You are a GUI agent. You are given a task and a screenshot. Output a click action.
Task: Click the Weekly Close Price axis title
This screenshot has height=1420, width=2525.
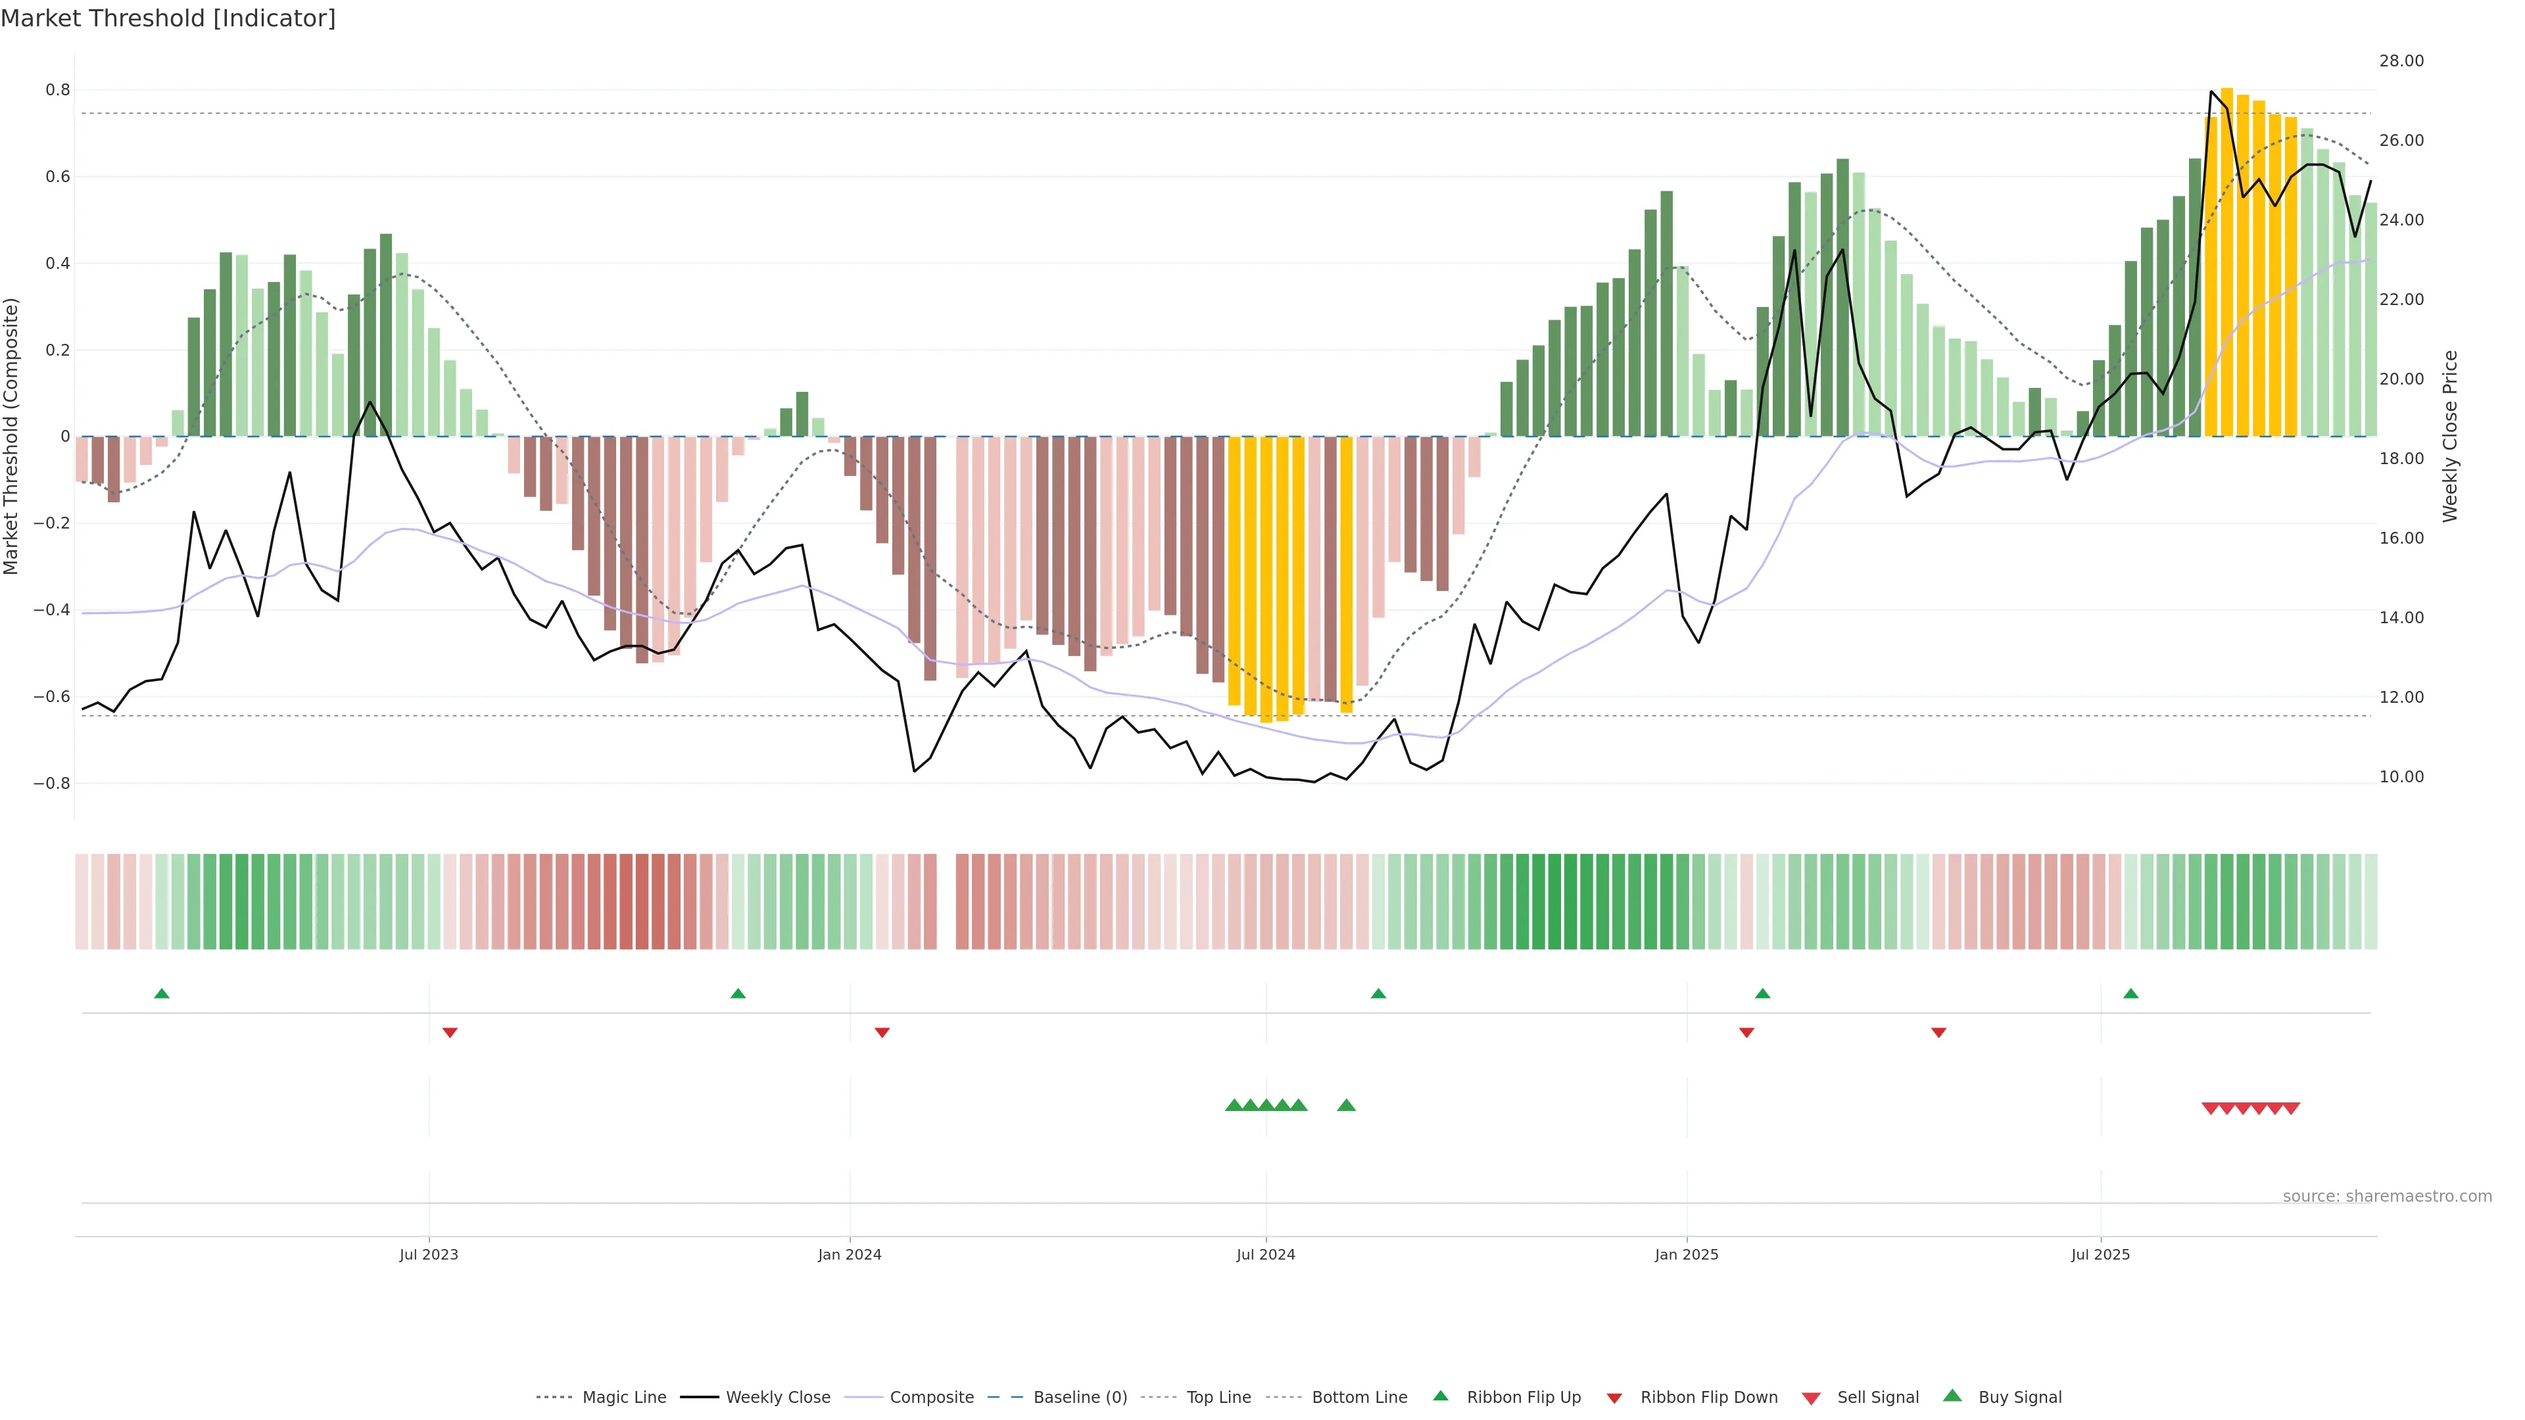tap(2451, 436)
